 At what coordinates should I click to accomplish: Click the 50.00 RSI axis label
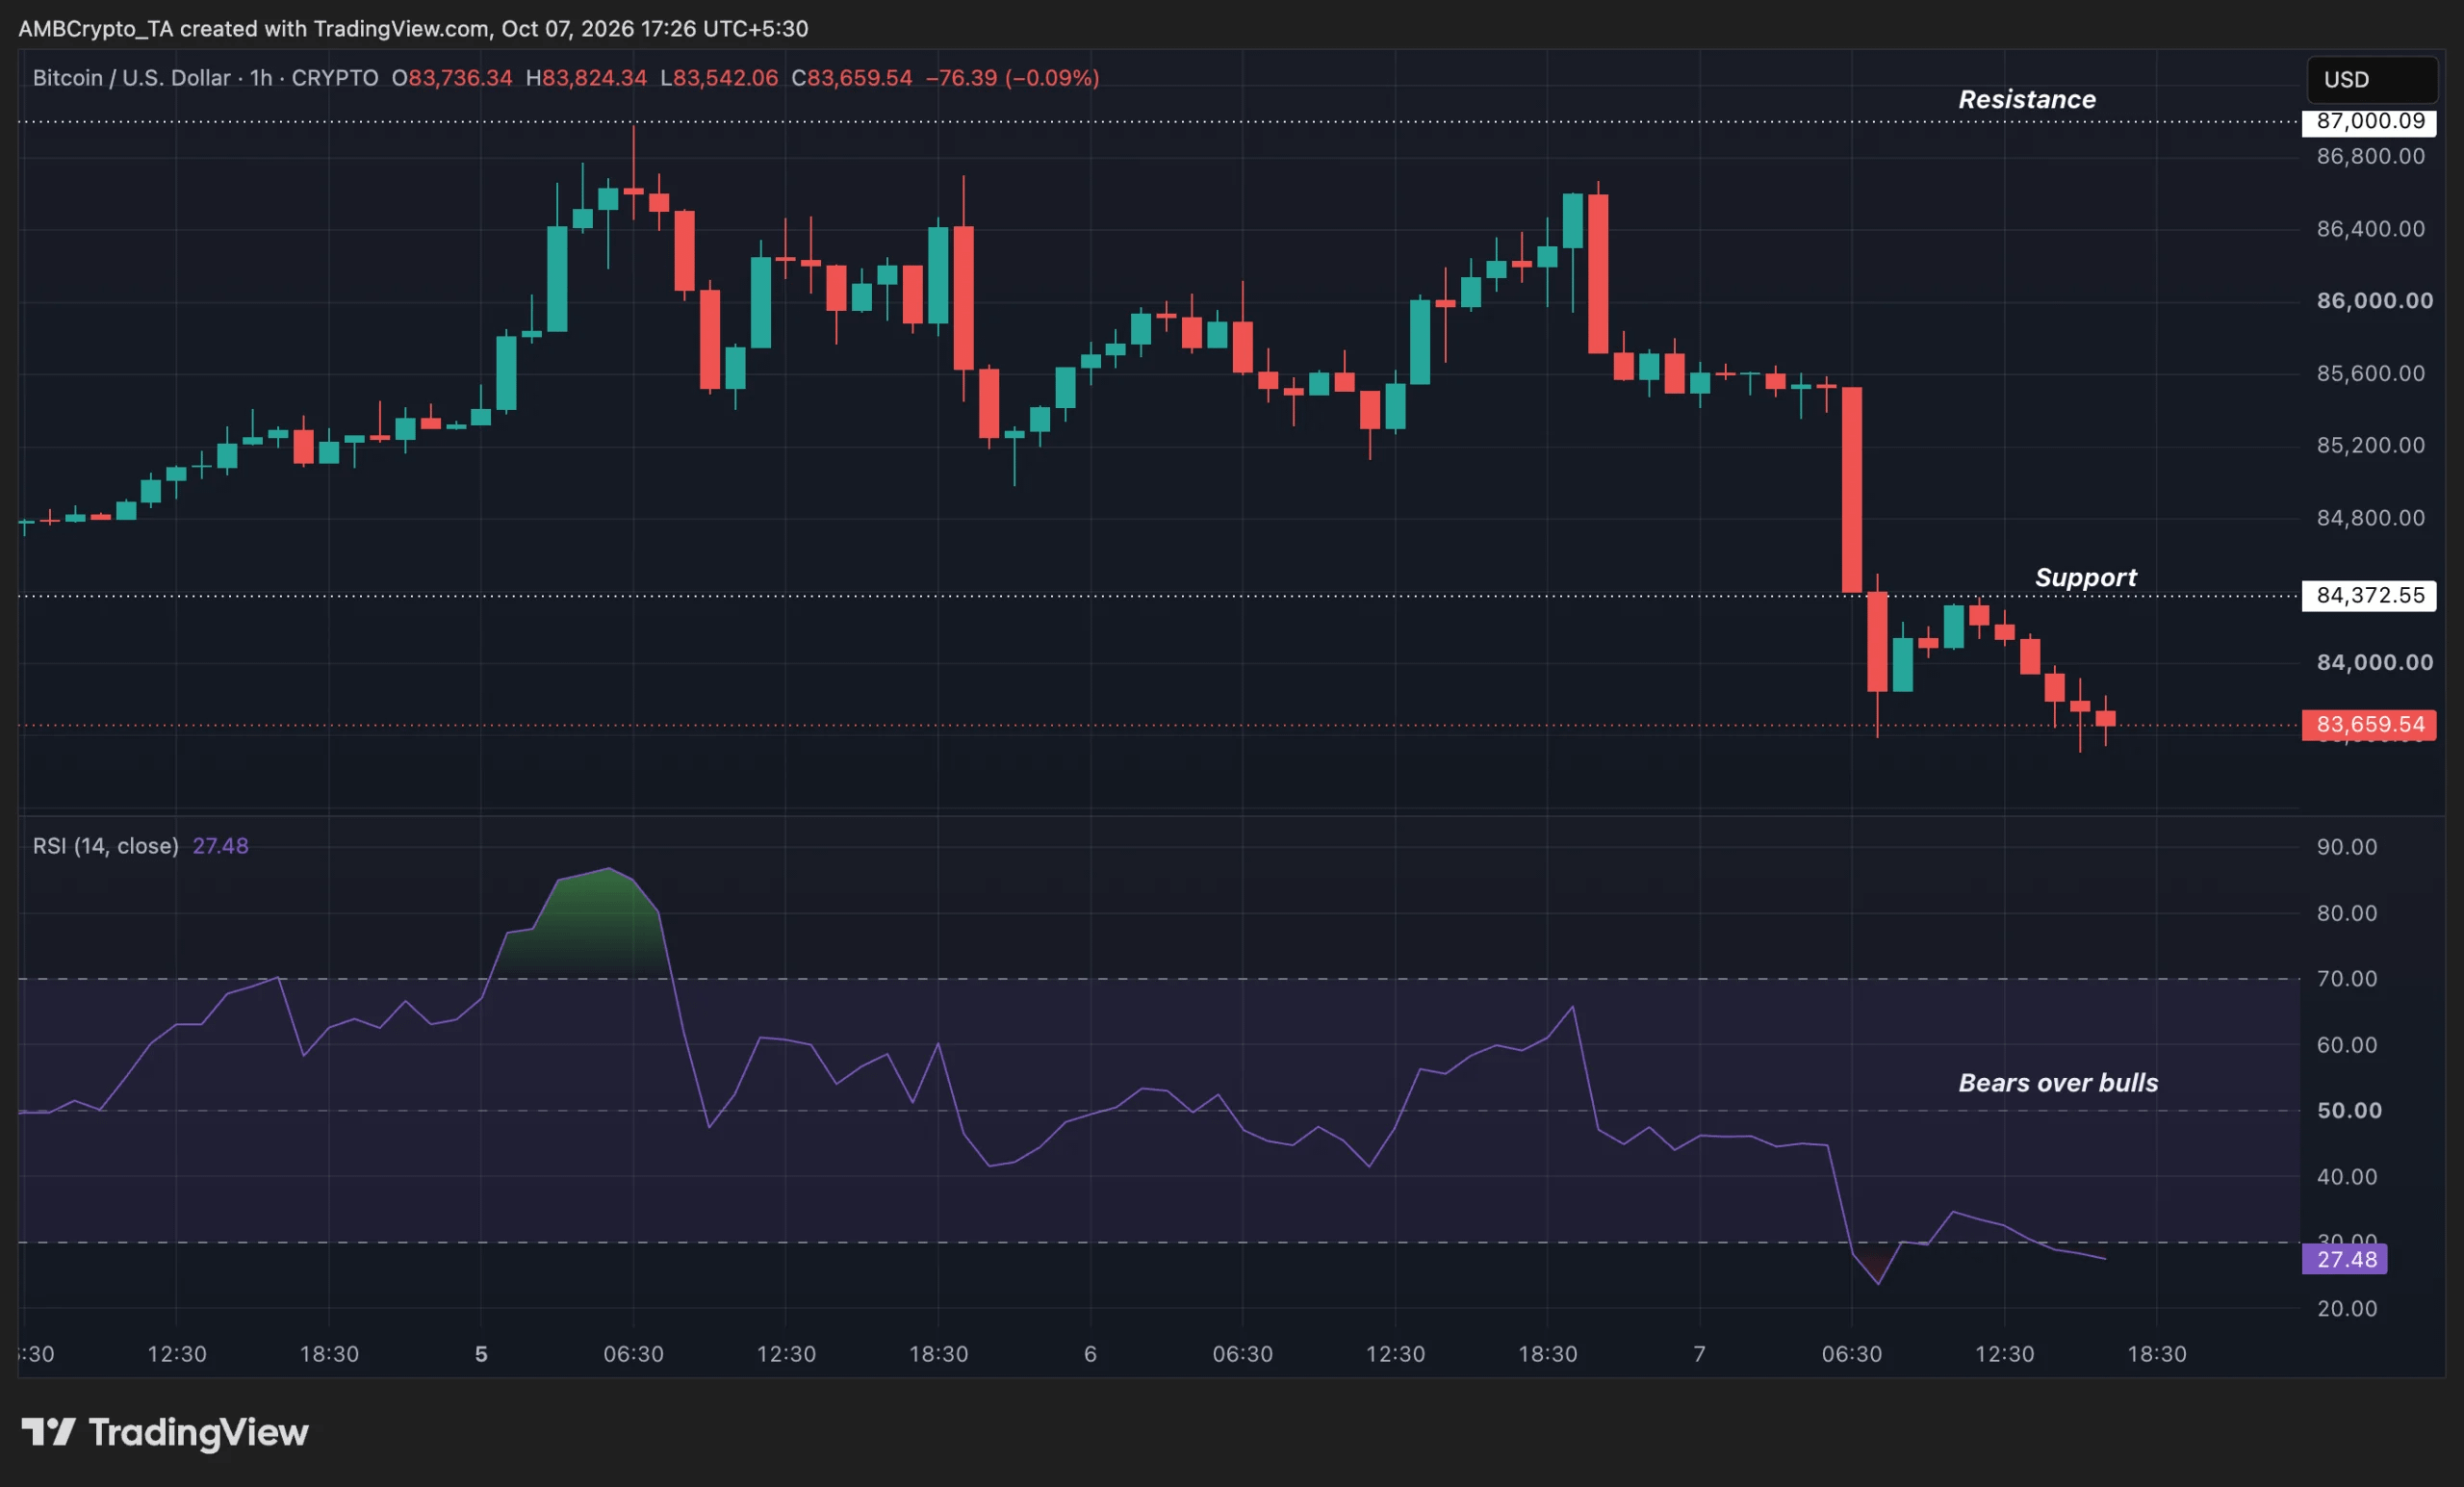click(x=2348, y=1111)
